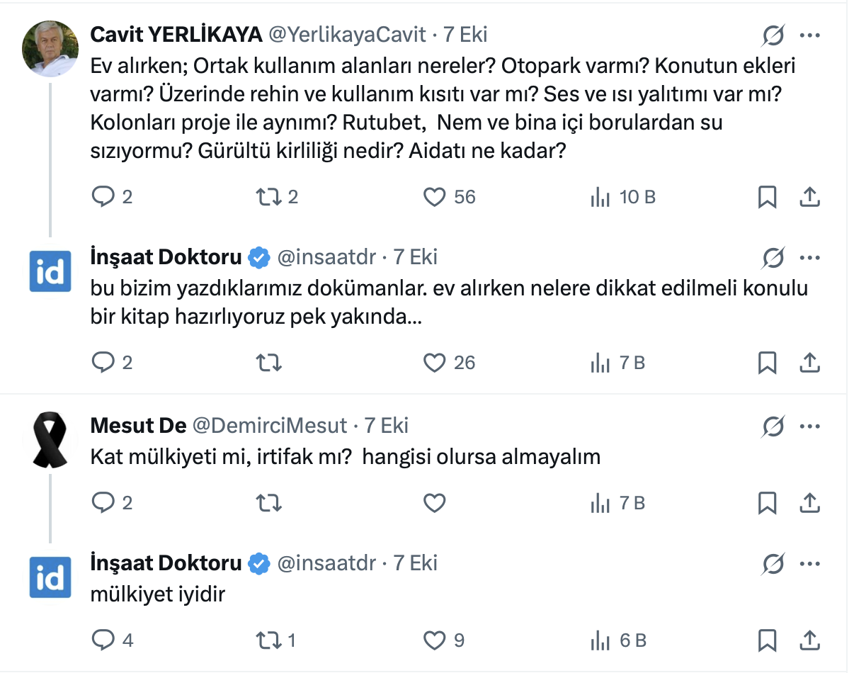Open more options for Cavit YERLİKAYA's tweet

[x=809, y=35]
